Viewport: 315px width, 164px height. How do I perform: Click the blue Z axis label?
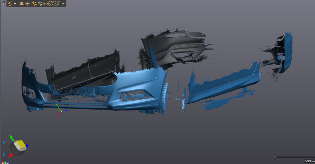tap(8, 163)
